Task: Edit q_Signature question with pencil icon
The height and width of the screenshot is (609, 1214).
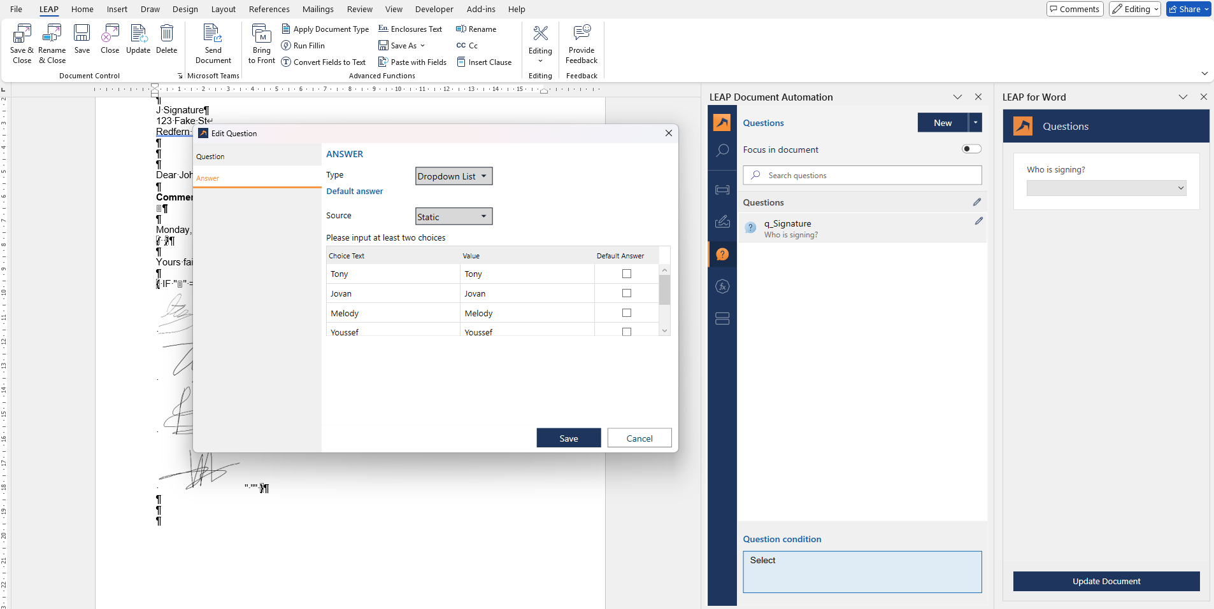Action: (978, 221)
